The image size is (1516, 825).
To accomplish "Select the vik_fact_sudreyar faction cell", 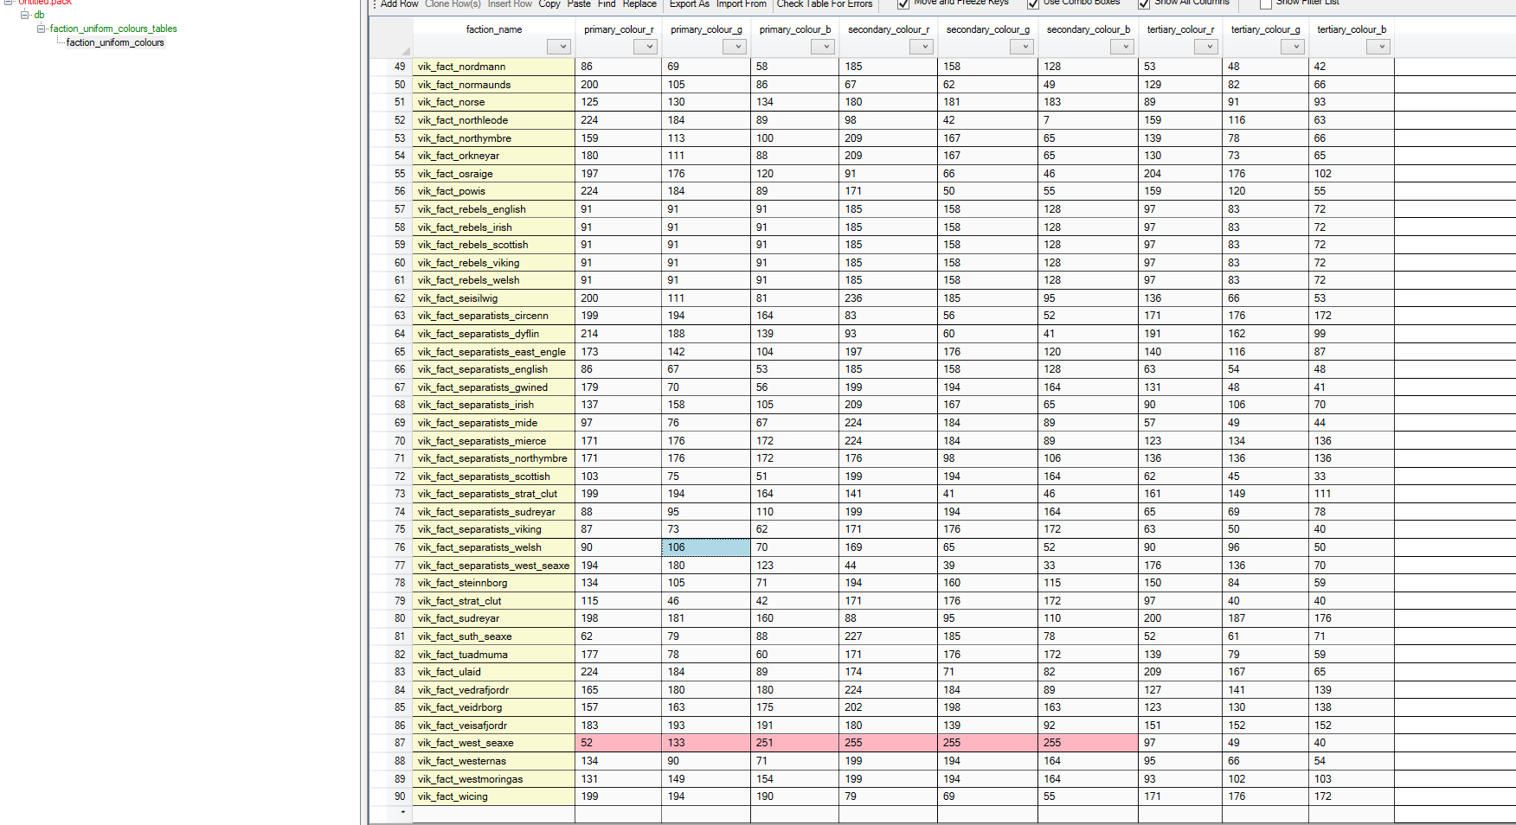I will [x=493, y=618].
